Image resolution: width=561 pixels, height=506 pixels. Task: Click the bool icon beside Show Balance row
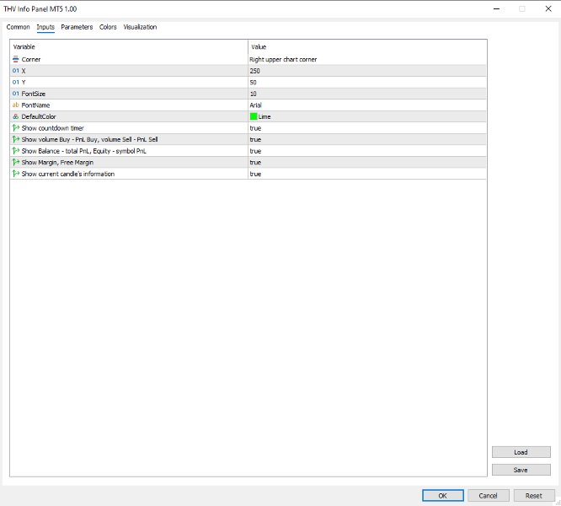coord(16,151)
